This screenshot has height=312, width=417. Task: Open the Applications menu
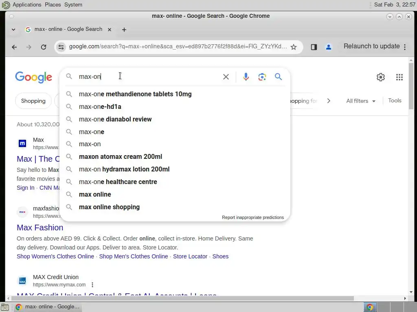(x=27, y=5)
